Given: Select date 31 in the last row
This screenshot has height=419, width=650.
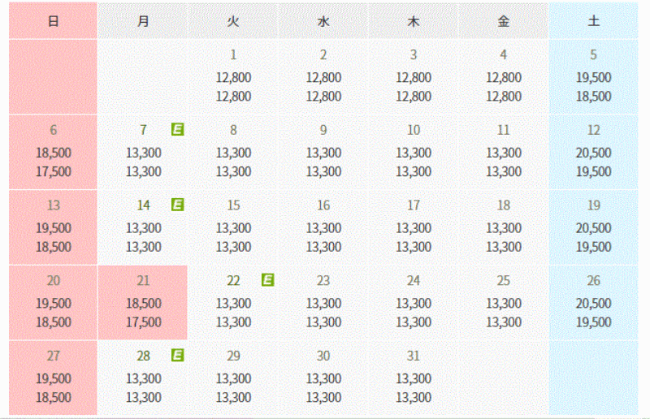Looking at the screenshot, I should (414, 378).
